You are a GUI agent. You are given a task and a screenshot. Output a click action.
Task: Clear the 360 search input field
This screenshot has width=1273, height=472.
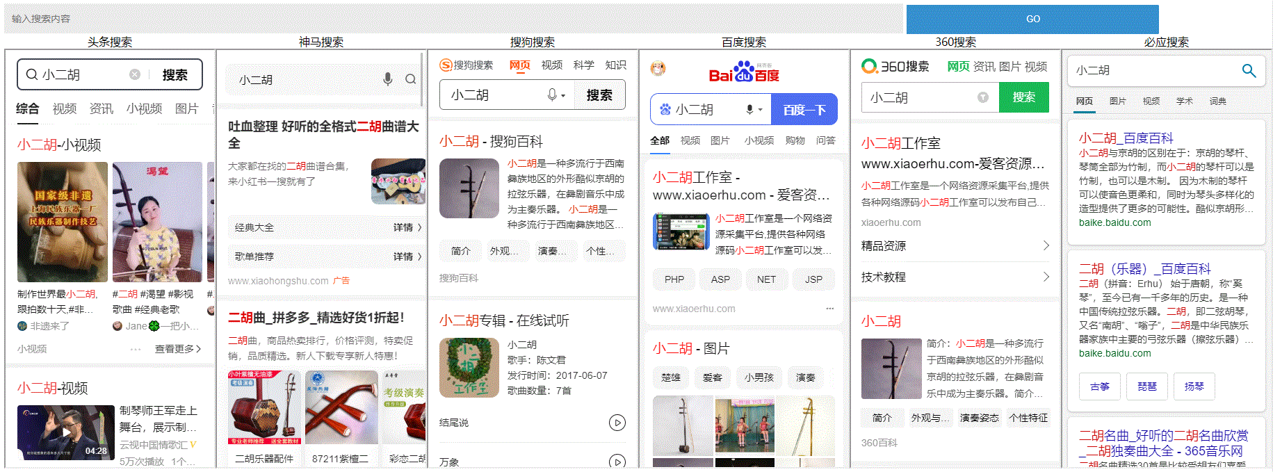[983, 97]
